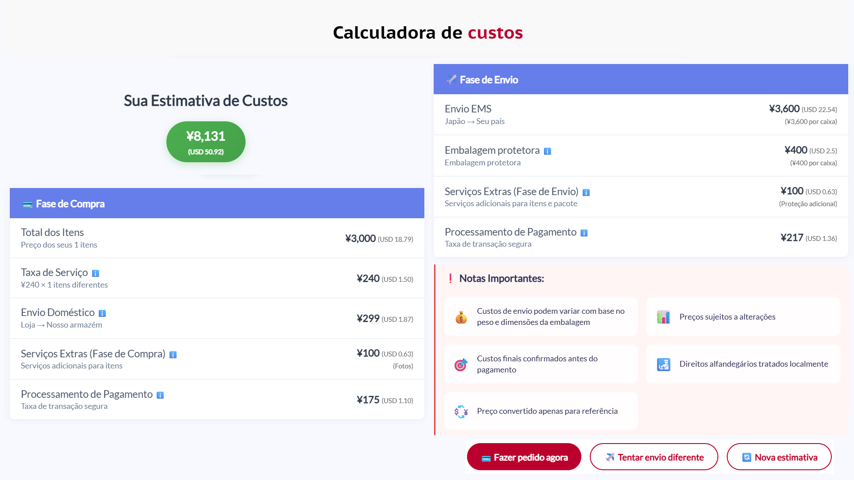Click the target icon beside Custos finais note
The height and width of the screenshot is (480, 854).
click(461, 364)
